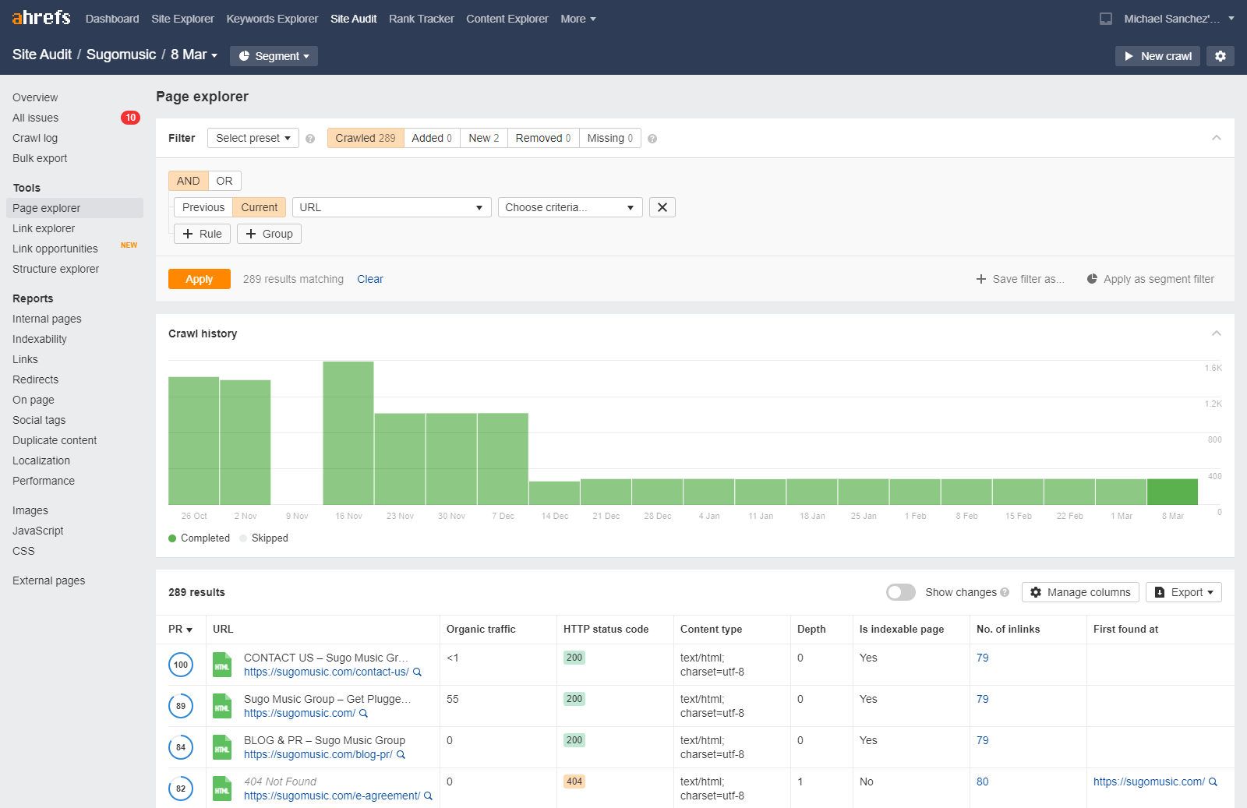Select the 8 Mar crawl bar
This screenshot has height=808, width=1247.
[1172, 492]
